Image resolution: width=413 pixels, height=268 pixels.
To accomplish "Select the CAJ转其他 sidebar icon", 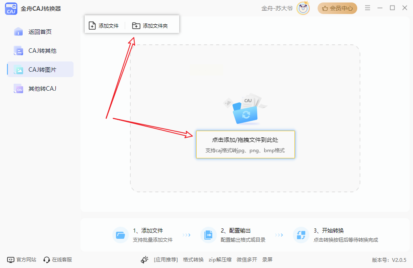I will tap(19, 50).
